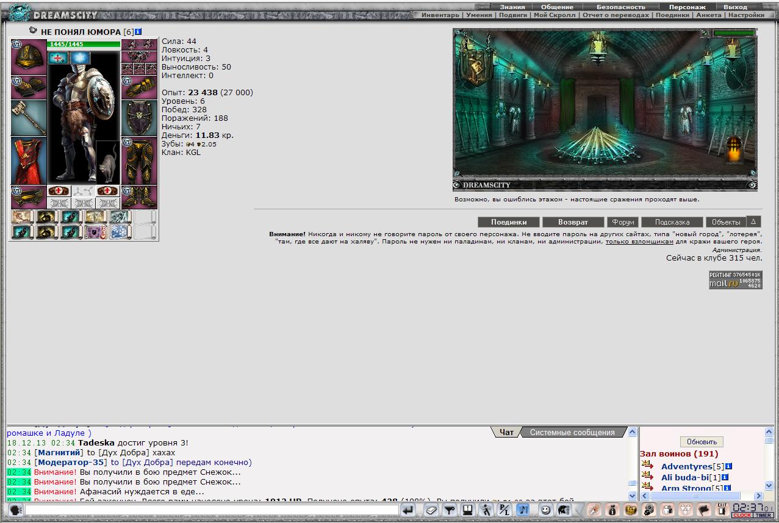Click the equipped hammer weapon slot
Image resolution: width=779 pixels, height=523 pixels.
(29, 118)
